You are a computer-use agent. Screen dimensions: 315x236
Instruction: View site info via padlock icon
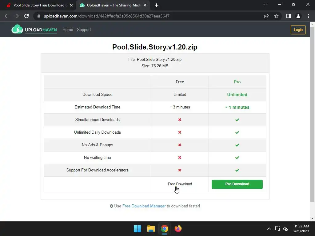point(39,16)
